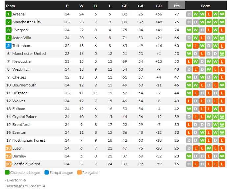Click green Champions League legend swatch

pos(7,173)
